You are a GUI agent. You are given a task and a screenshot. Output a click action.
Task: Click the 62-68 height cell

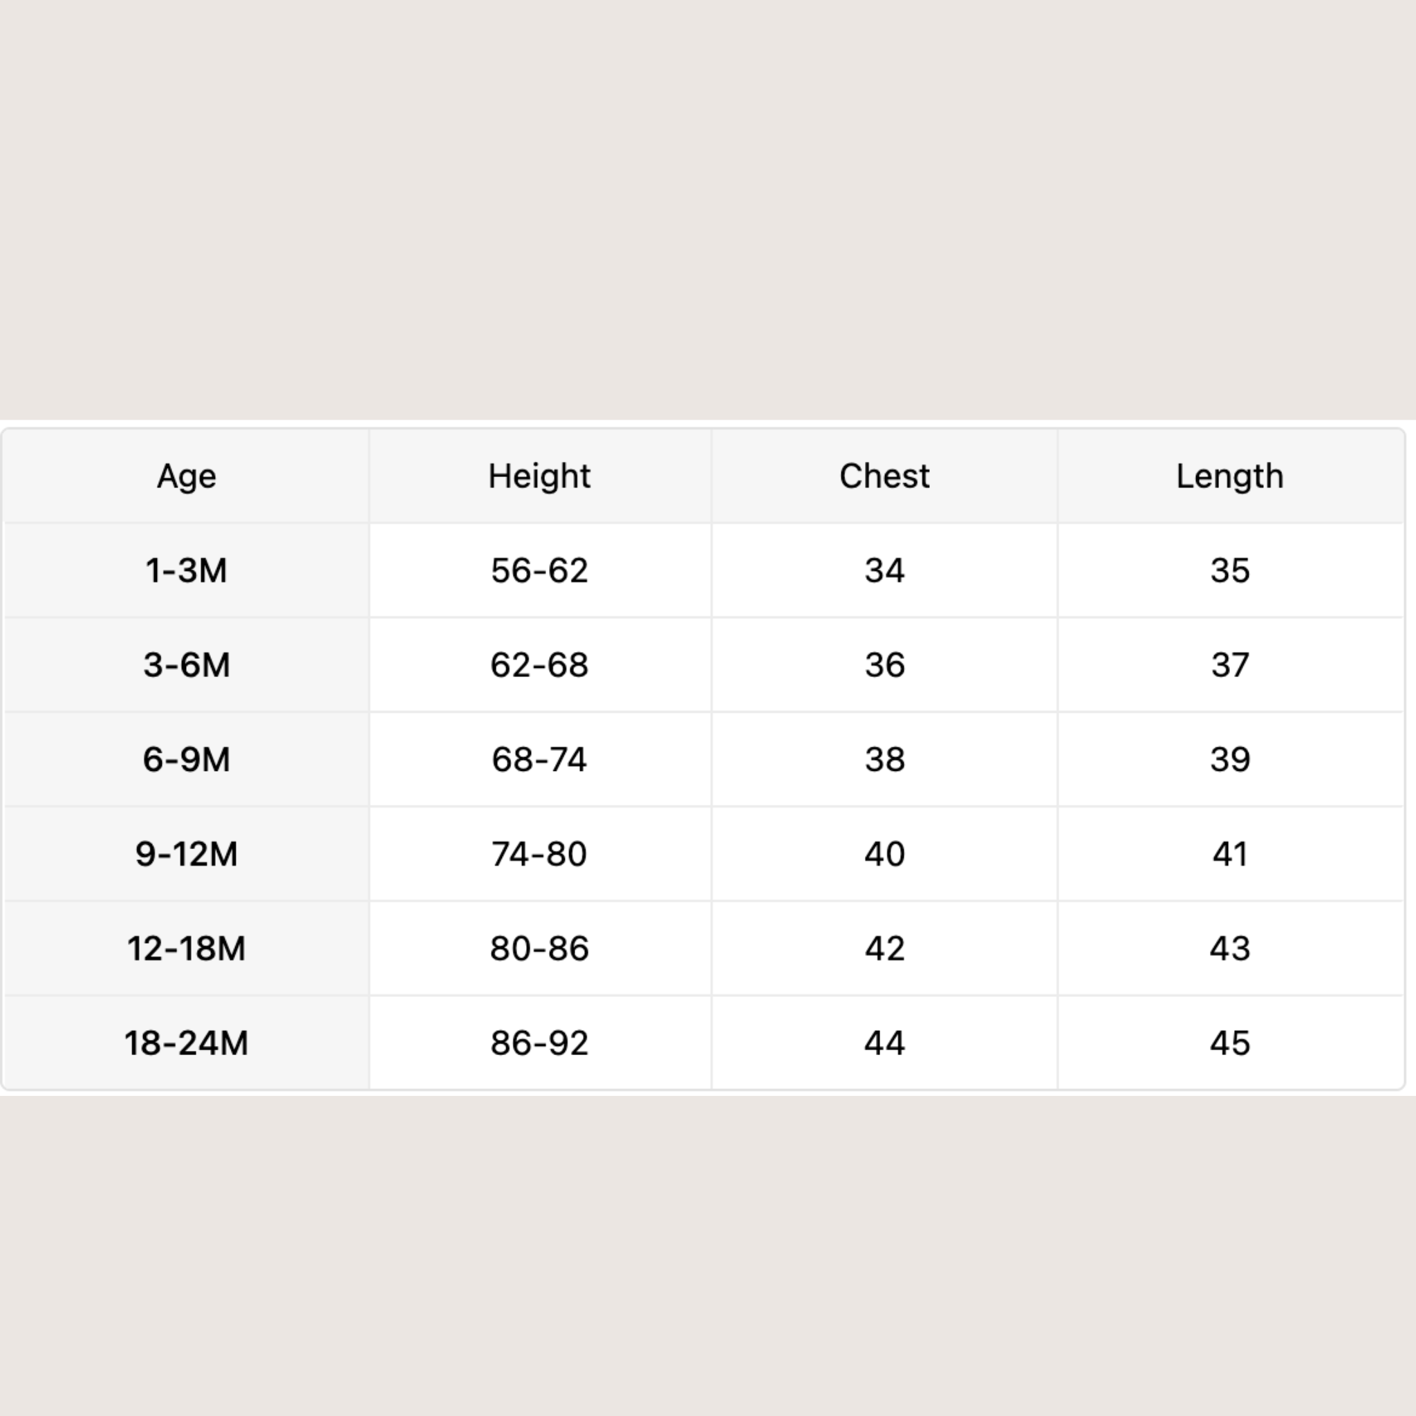point(539,664)
